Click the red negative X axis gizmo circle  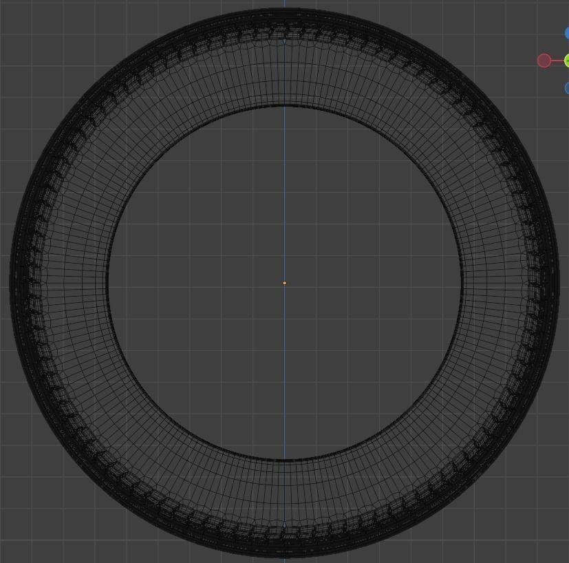pos(544,61)
